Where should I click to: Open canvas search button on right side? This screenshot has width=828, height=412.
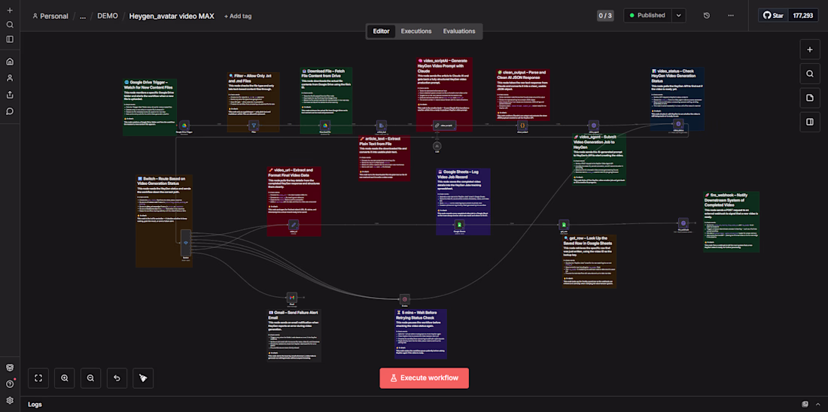809,74
